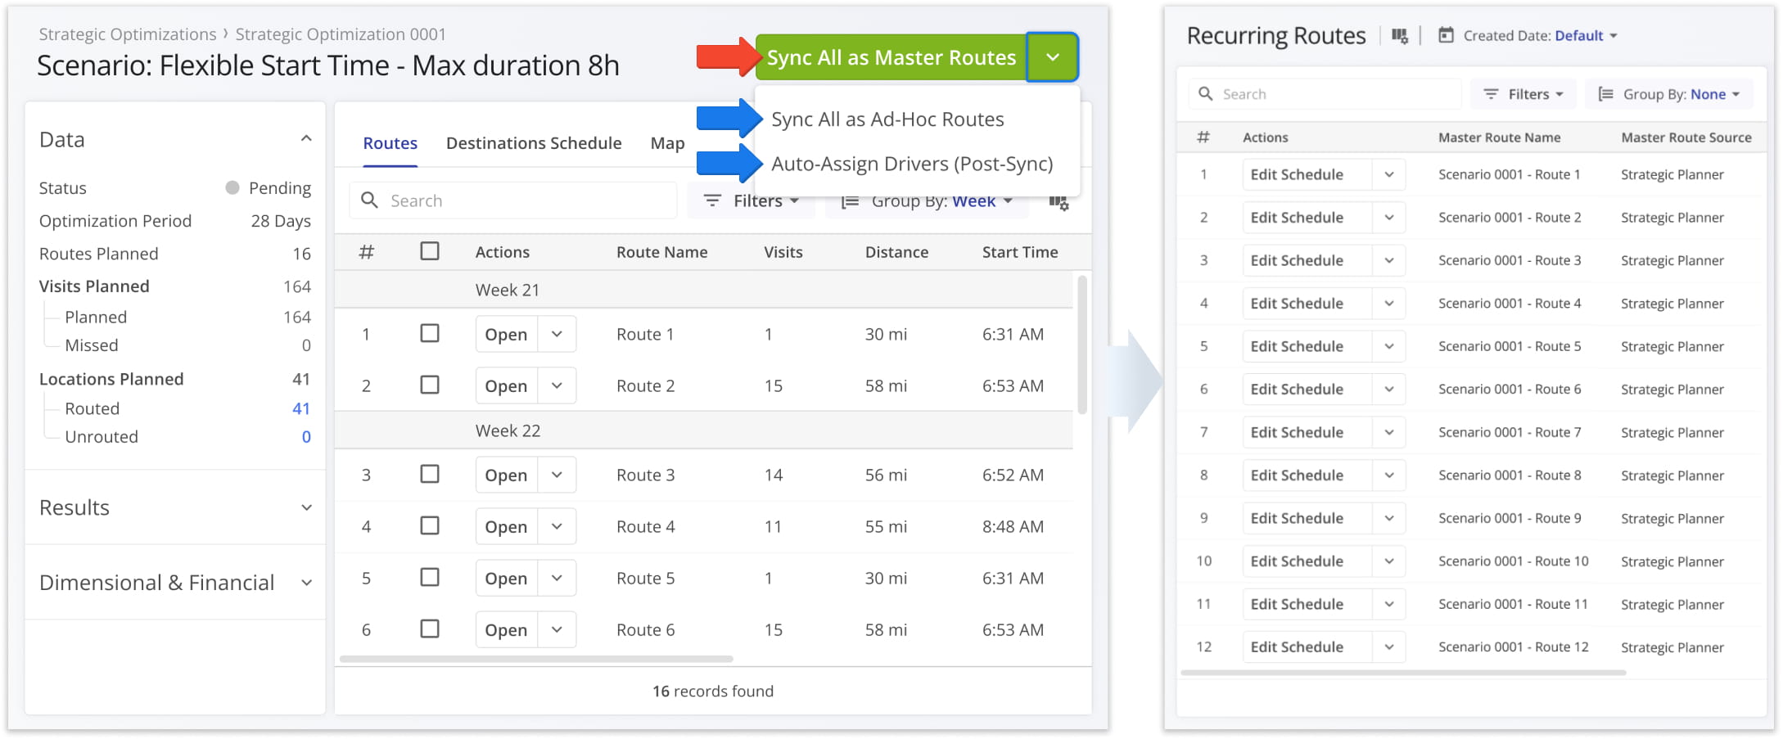Screen dimensions: 1783x739
Task: Click the Distance column header
Action: coord(896,252)
